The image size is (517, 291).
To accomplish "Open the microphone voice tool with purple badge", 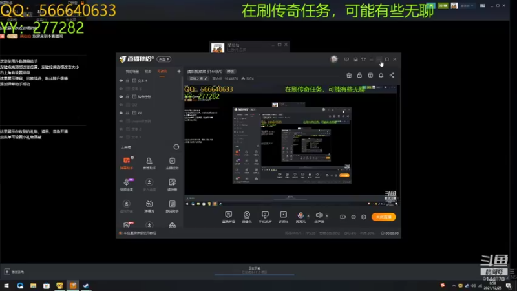I will tap(127, 185).
